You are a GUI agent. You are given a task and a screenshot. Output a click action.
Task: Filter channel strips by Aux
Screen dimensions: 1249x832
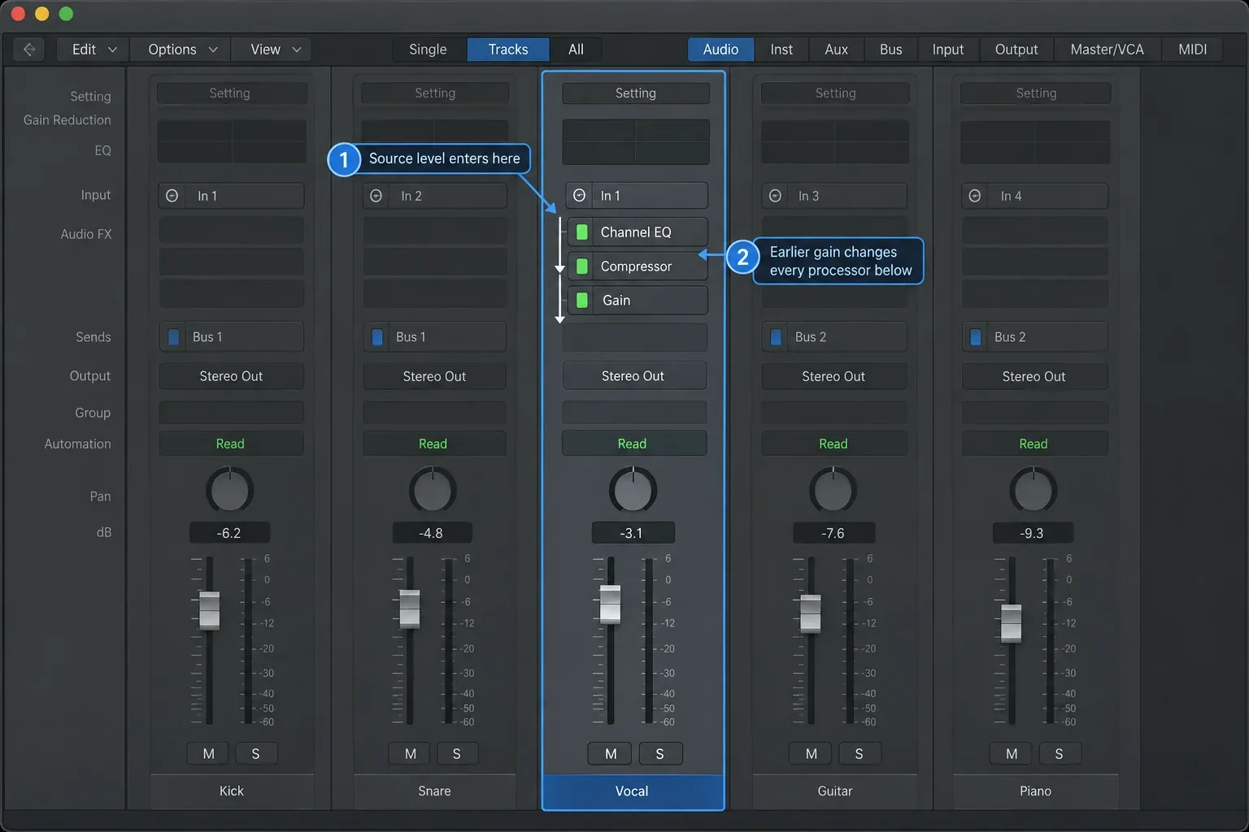837,50
